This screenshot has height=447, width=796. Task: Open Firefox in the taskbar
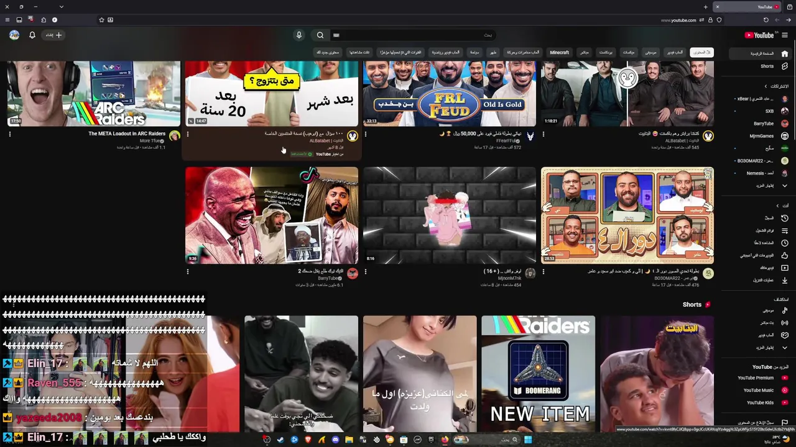point(445,440)
